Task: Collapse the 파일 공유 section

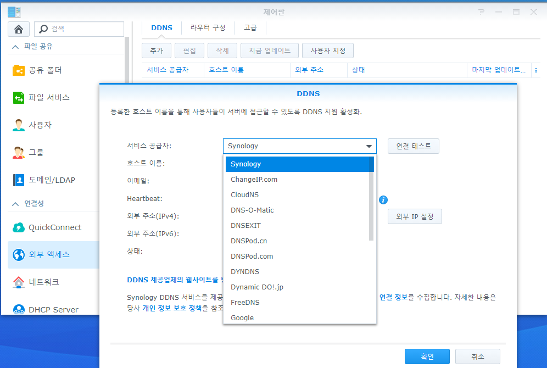Action: click(15, 47)
